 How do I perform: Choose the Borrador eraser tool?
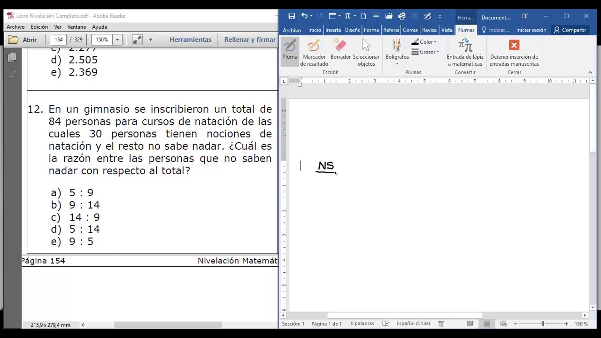click(x=340, y=50)
